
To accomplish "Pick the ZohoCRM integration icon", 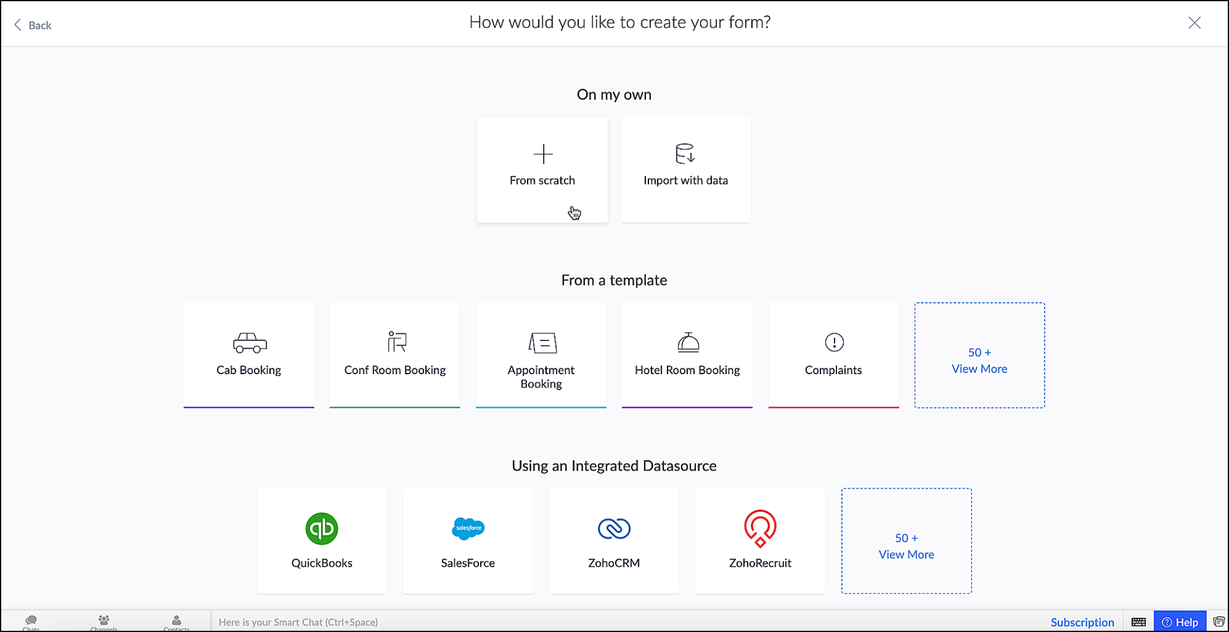I will point(614,529).
